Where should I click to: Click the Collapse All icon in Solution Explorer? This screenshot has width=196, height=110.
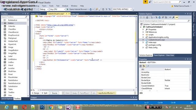[163, 17]
